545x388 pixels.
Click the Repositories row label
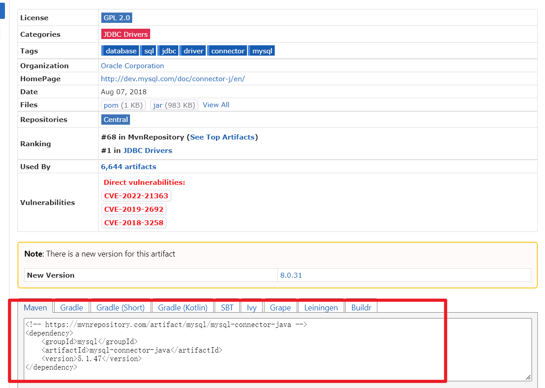43,119
